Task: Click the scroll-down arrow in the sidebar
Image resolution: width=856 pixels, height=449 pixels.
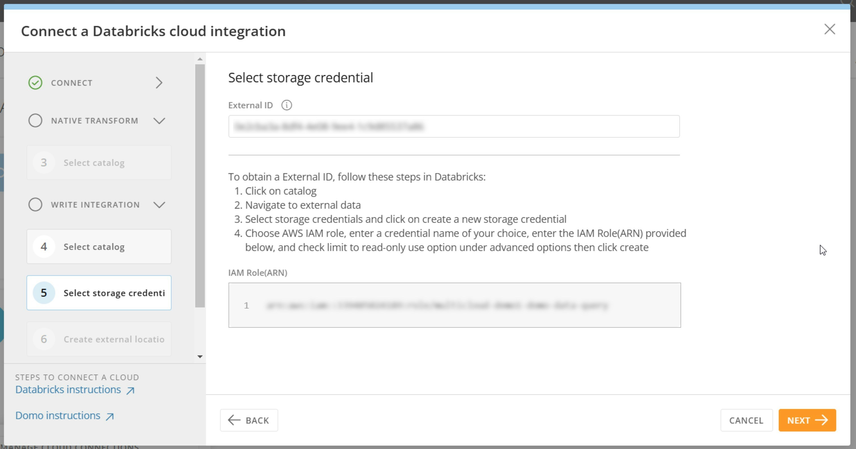Action: [x=200, y=357]
